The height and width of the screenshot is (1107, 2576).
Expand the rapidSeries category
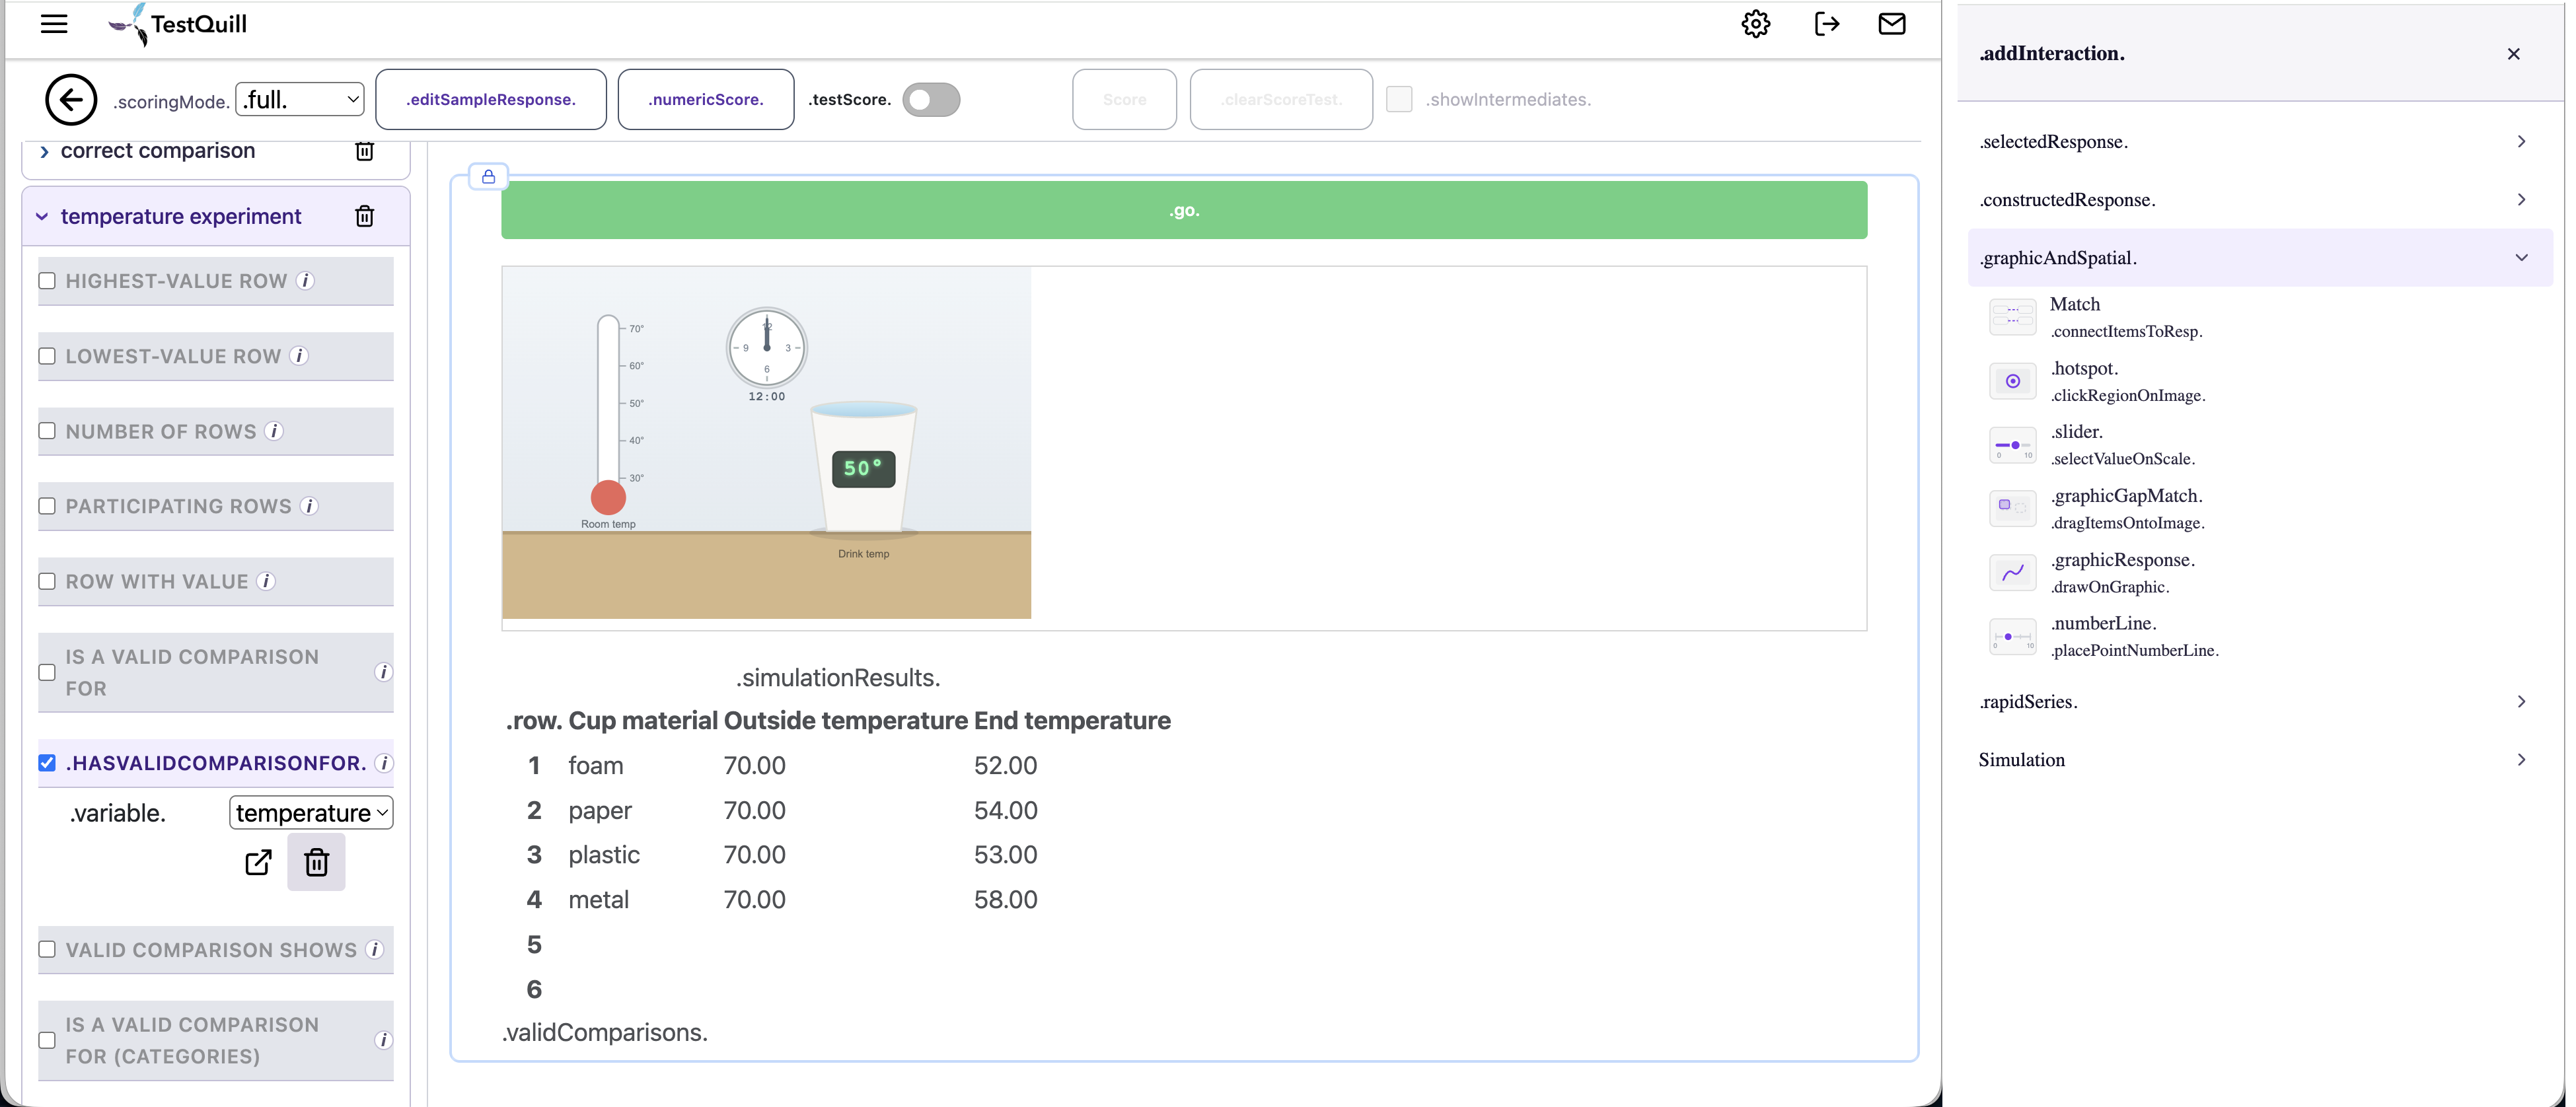2260,702
